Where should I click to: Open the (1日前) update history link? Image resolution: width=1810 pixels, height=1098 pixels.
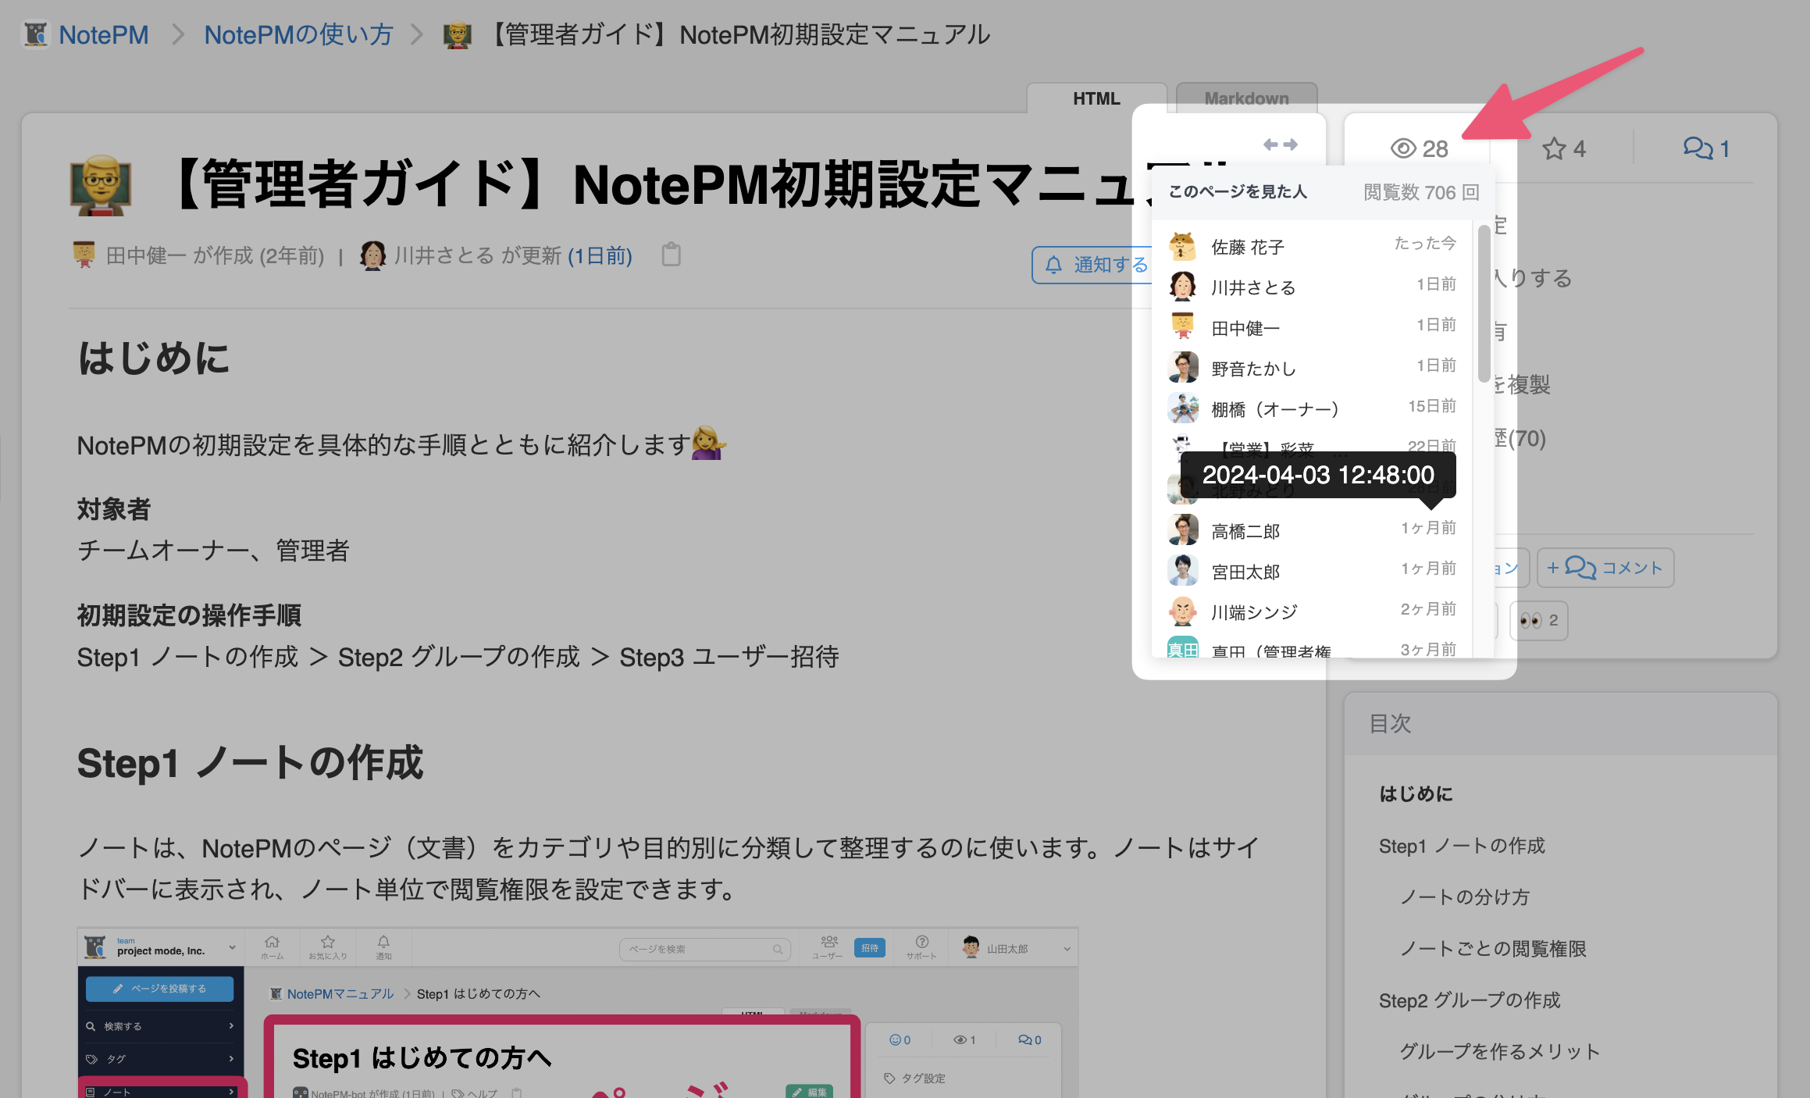coord(600,255)
